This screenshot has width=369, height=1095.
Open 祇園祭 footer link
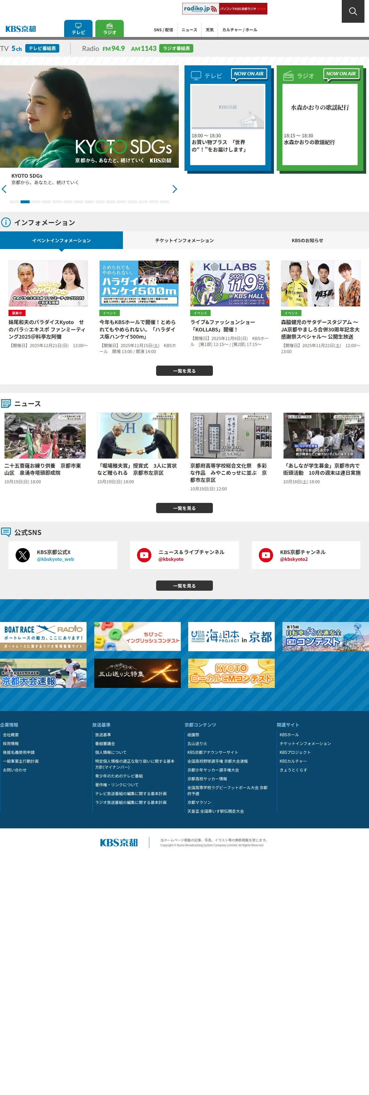[193, 735]
